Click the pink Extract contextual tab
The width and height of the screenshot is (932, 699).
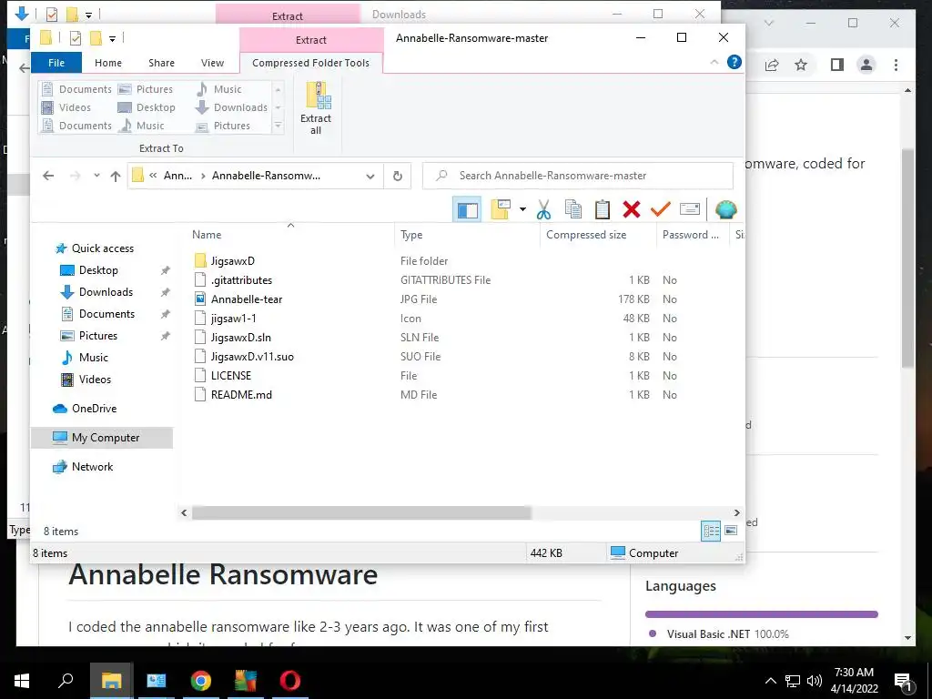coord(311,40)
